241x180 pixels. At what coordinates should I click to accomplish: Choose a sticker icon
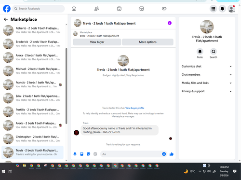pyautogui.click(x=88, y=154)
